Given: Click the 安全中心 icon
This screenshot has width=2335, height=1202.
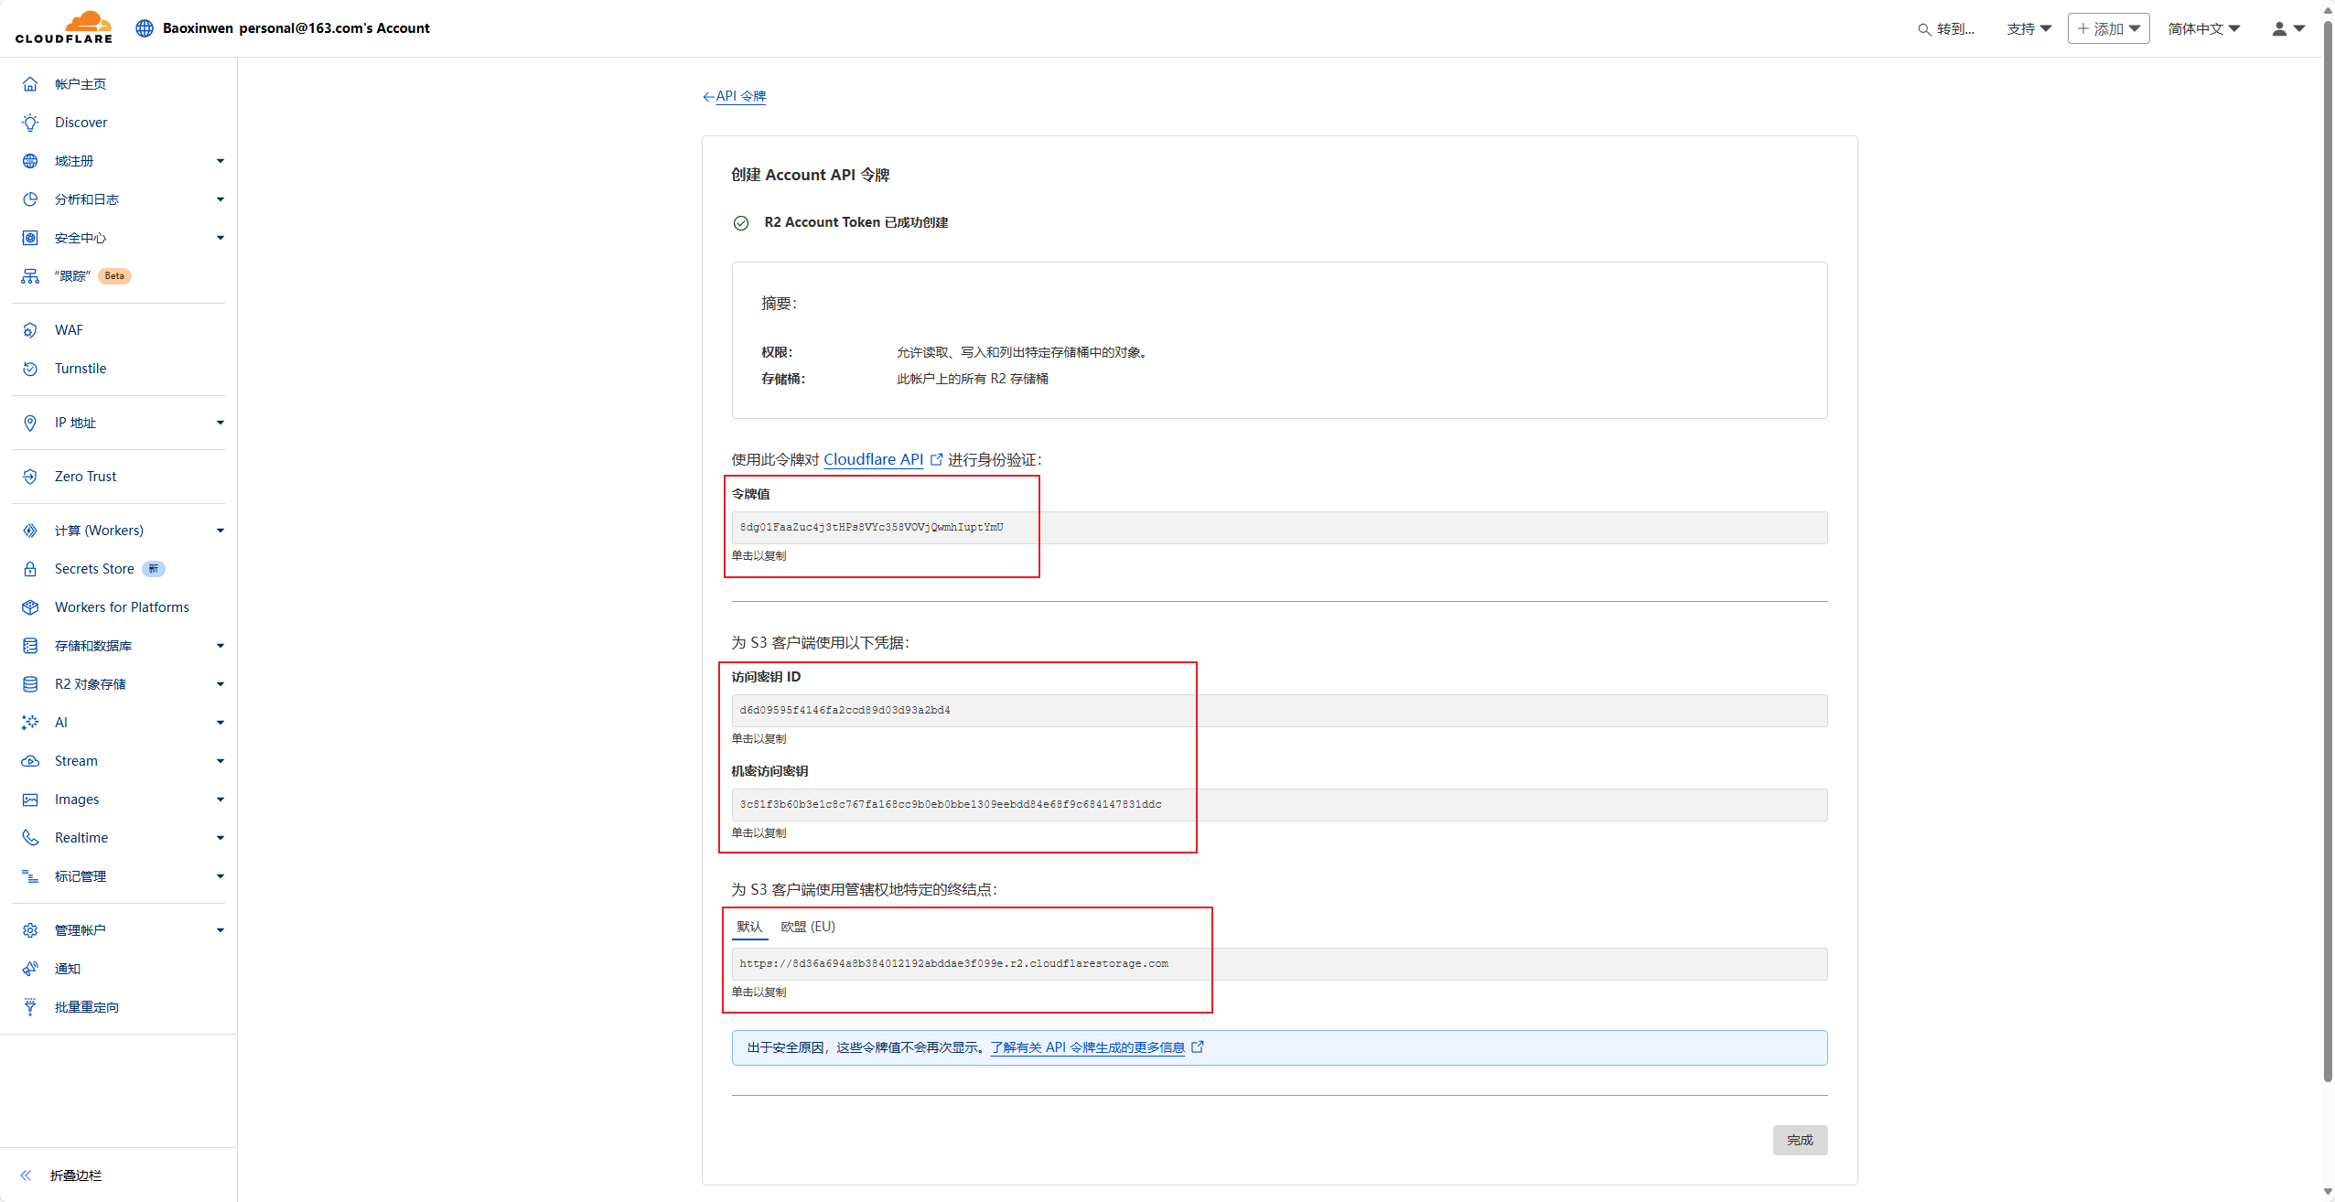Looking at the screenshot, I should [30, 238].
